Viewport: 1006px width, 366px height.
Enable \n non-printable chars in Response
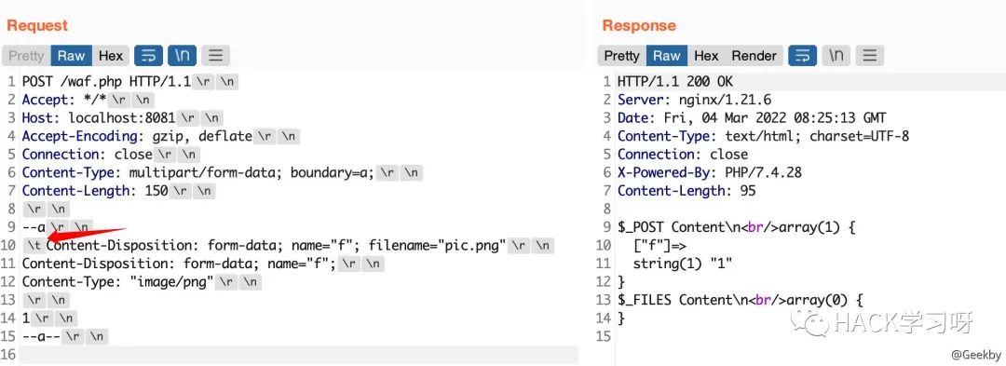[836, 56]
